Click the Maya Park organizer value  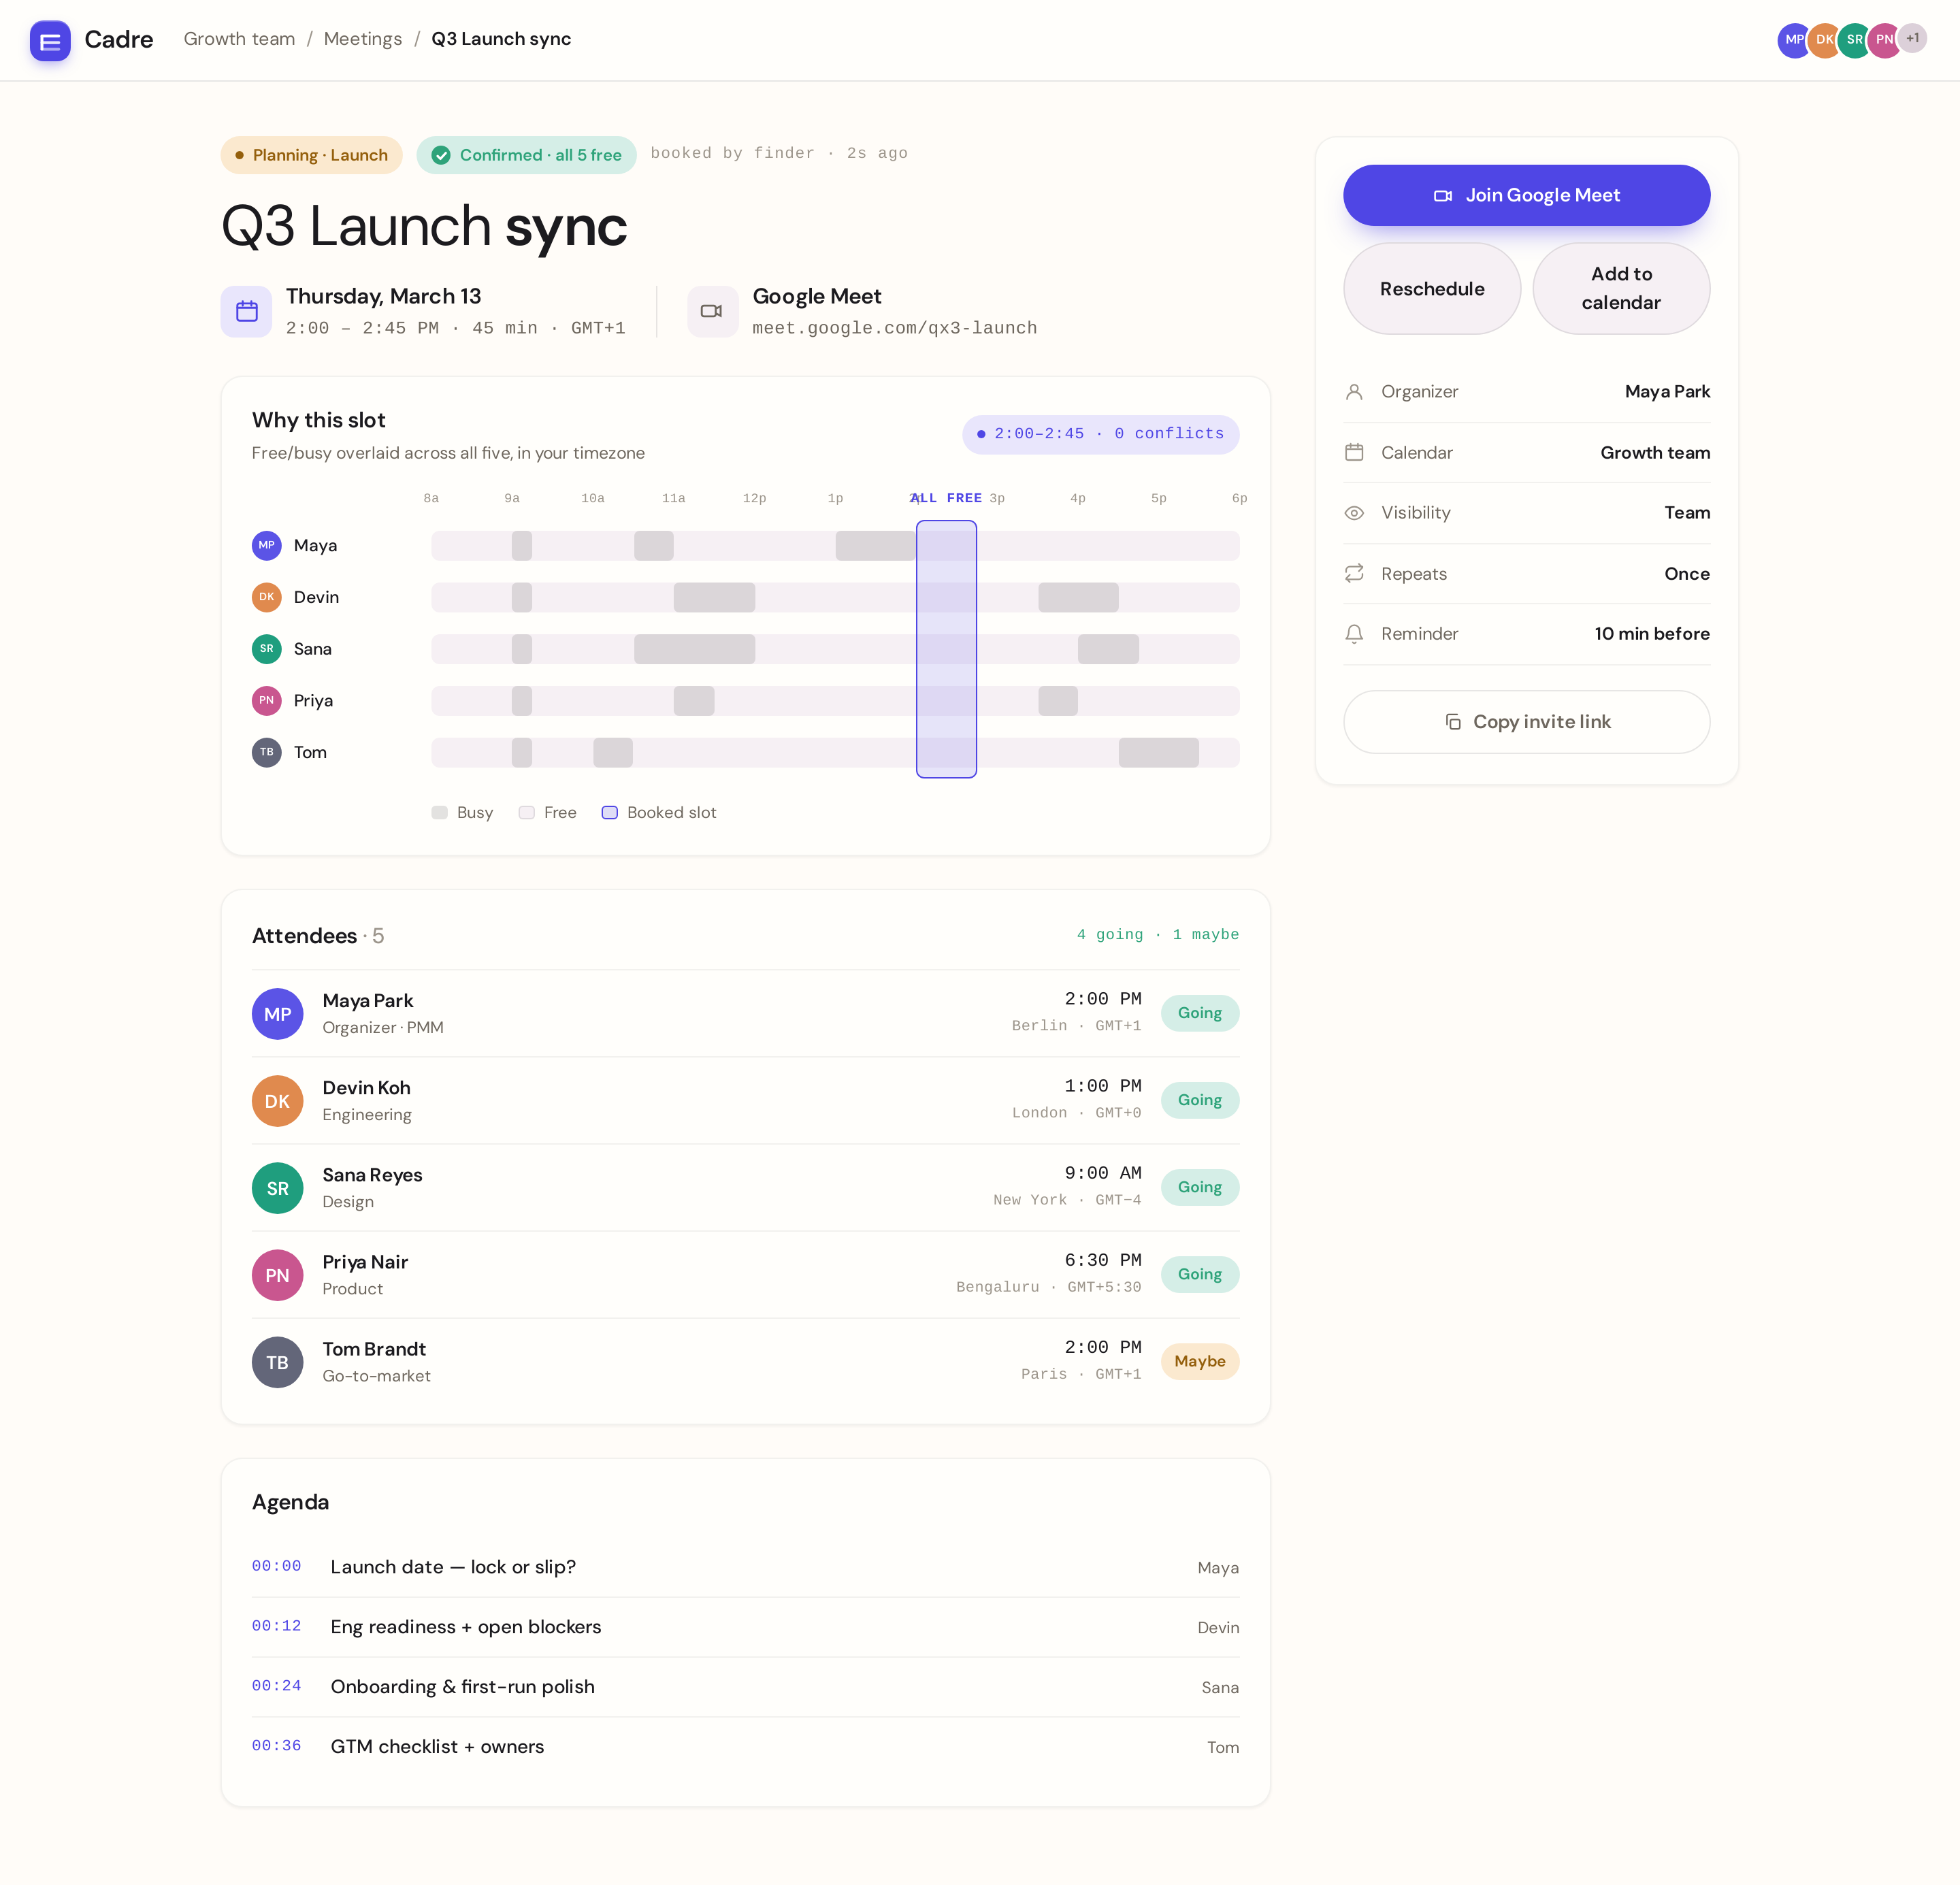pos(1667,392)
